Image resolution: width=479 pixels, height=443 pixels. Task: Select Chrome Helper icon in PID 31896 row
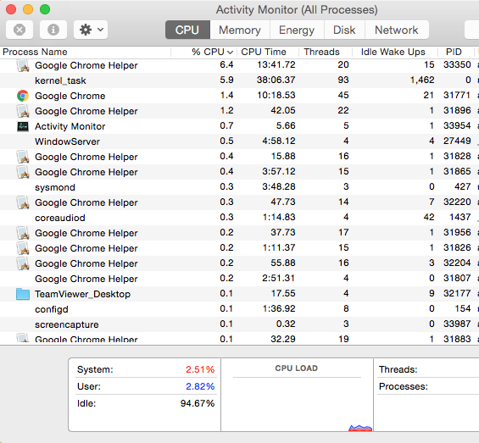point(23,111)
